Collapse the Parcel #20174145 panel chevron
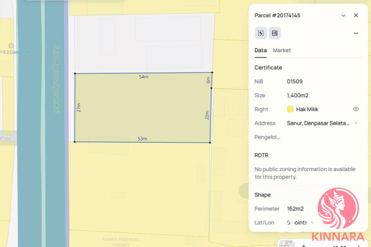Viewport: 371px width, 247px height. pos(343,15)
